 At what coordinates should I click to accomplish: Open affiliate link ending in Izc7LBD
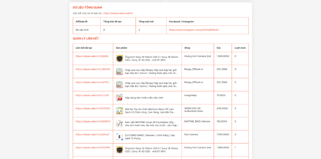pos(92,95)
